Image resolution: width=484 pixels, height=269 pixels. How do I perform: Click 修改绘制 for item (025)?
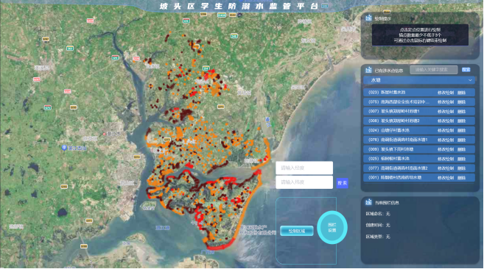point(446,159)
